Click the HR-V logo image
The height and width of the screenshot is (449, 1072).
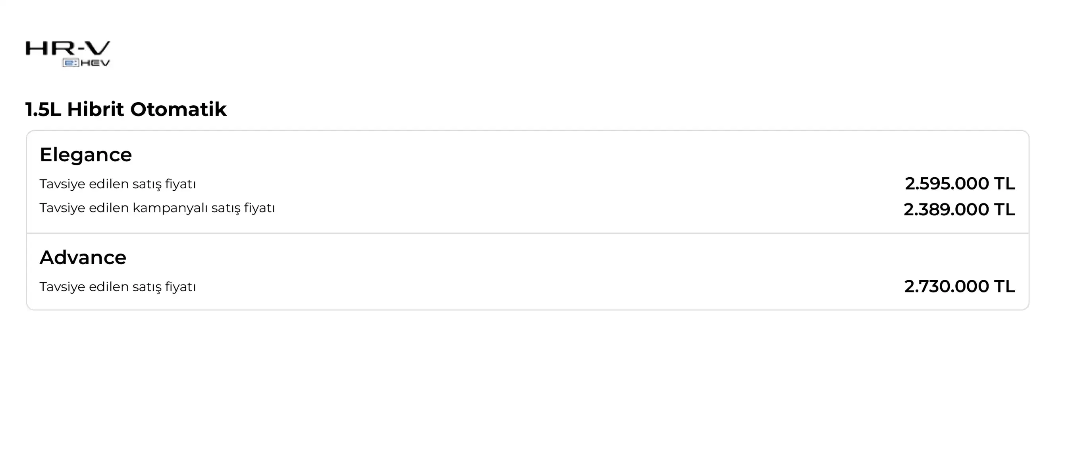pos(68,54)
